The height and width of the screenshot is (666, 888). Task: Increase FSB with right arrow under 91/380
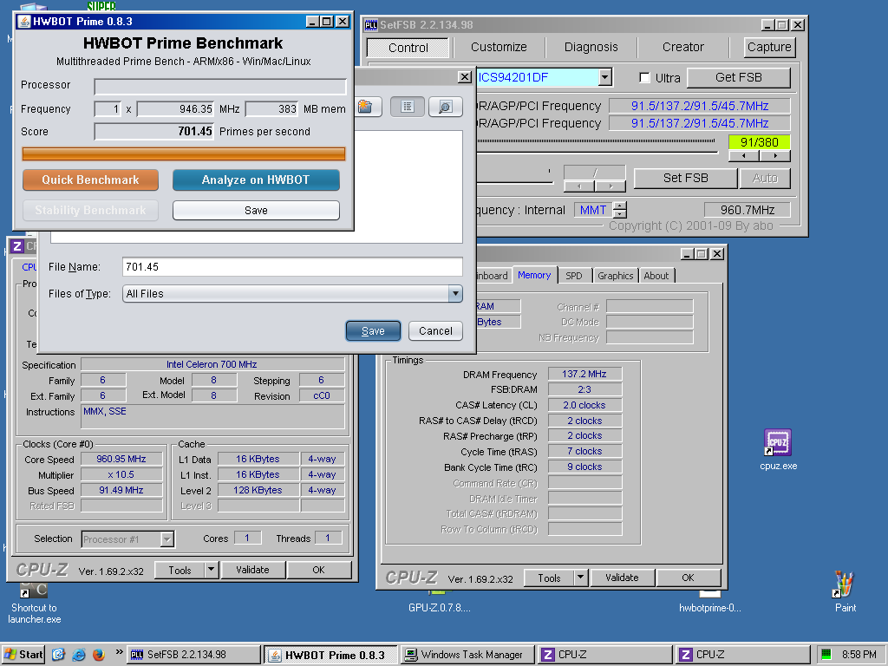pyautogui.click(x=774, y=156)
